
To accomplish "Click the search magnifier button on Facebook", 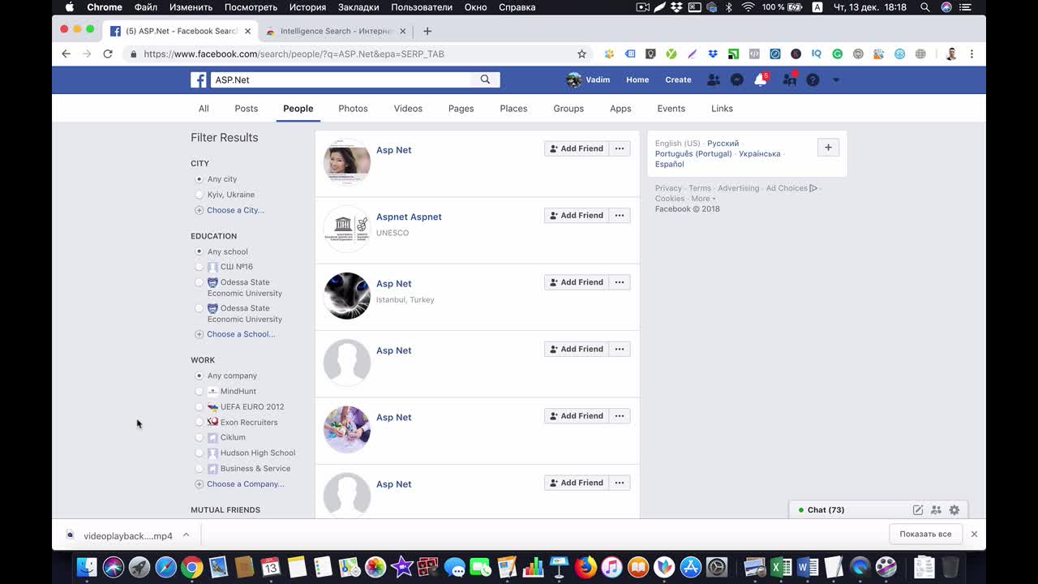I will coord(485,79).
